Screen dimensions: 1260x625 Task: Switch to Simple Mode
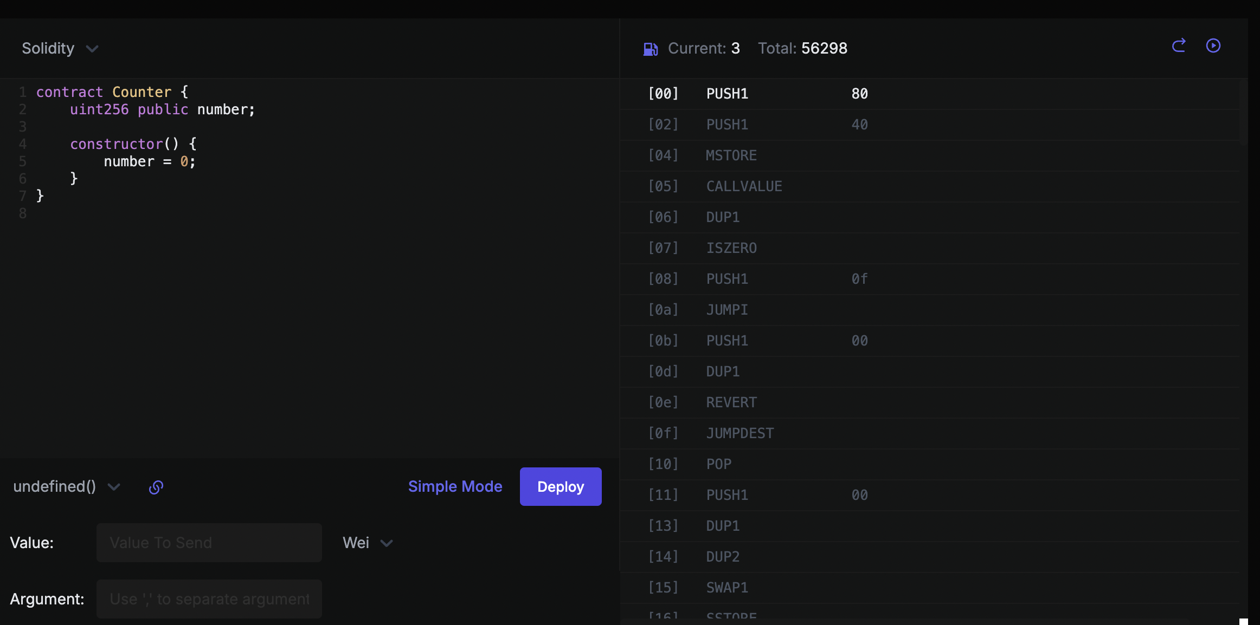point(455,486)
